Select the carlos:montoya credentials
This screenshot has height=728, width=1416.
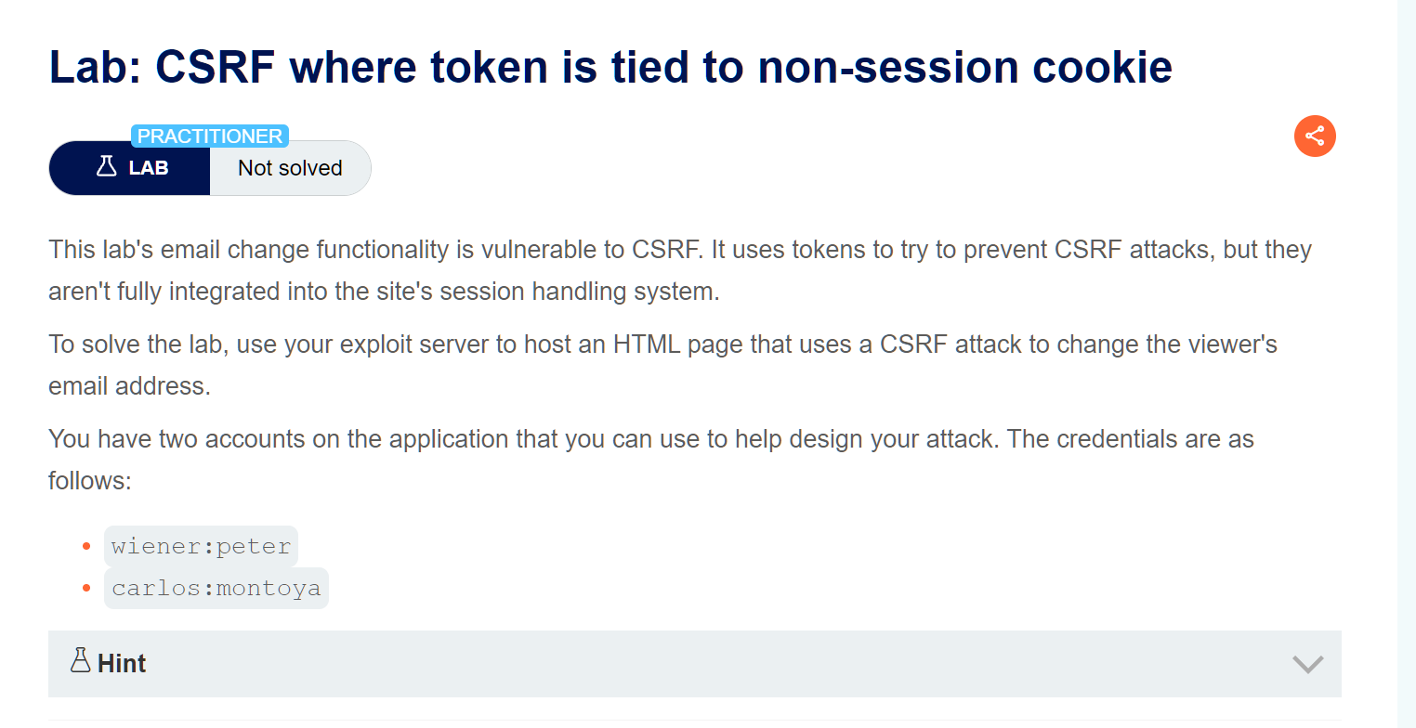tap(216, 588)
